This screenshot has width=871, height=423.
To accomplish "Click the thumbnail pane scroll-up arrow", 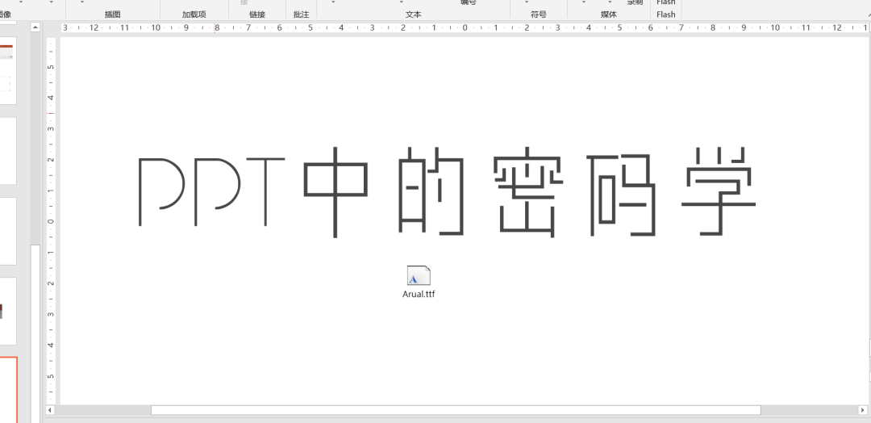I will [x=35, y=27].
